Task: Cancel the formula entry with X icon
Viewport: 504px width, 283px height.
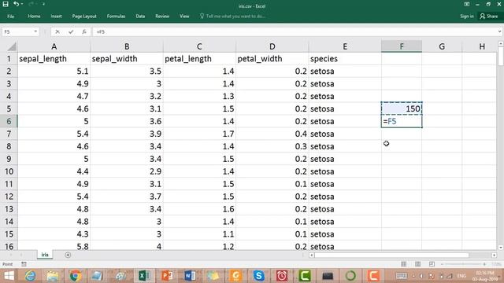Action: click(x=57, y=31)
